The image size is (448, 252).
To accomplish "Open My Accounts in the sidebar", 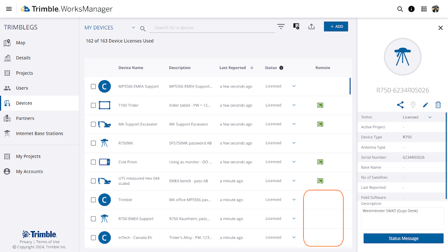I will point(40,171).
